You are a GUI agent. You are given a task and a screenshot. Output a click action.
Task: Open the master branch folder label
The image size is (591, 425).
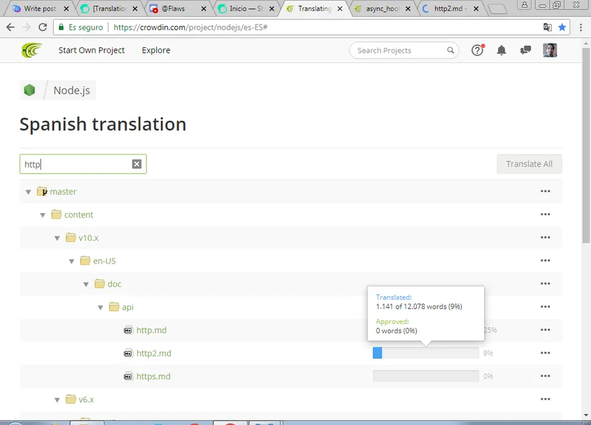click(x=63, y=192)
